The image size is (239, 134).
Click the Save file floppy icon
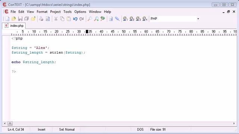(20, 19)
